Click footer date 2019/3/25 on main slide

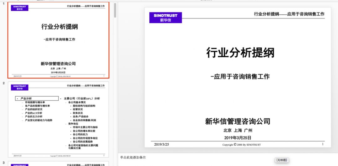[x=161, y=144]
